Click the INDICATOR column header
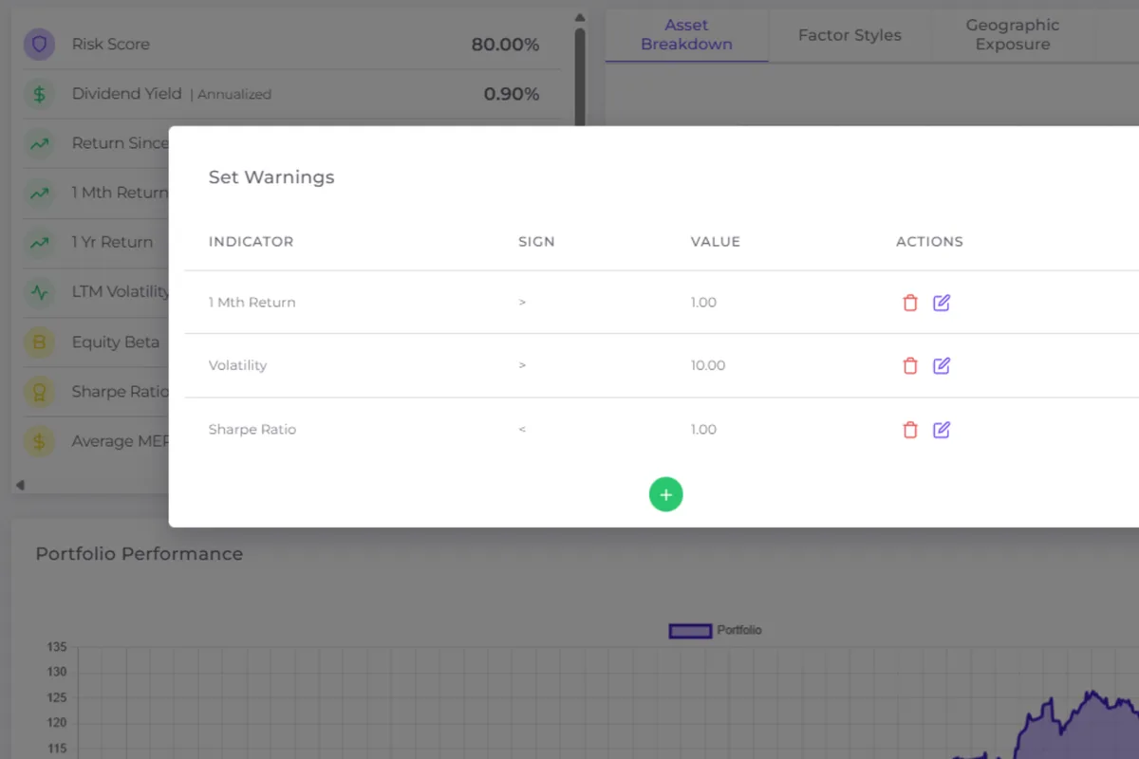The image size is (1139, 759). (251, 242)
